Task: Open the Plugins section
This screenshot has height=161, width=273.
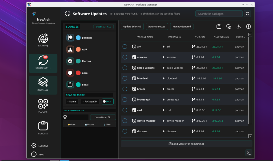Action: [x=43, y=105]
